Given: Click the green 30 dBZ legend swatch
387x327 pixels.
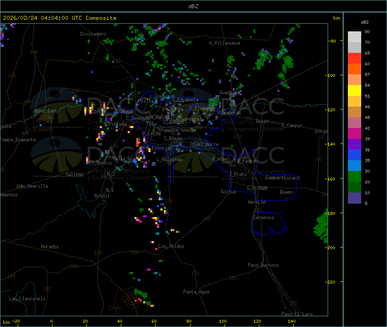Looking at the screenshot, I should pos(354,176).
